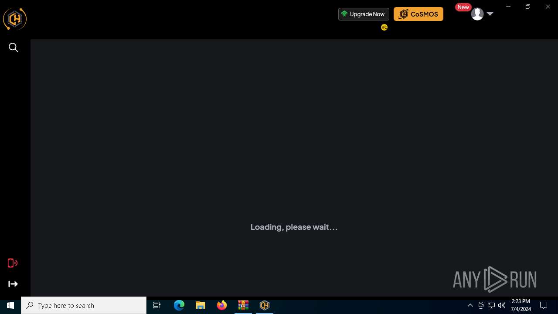Click the red phone remote icon
558x314 pixels.
point(13,263)
